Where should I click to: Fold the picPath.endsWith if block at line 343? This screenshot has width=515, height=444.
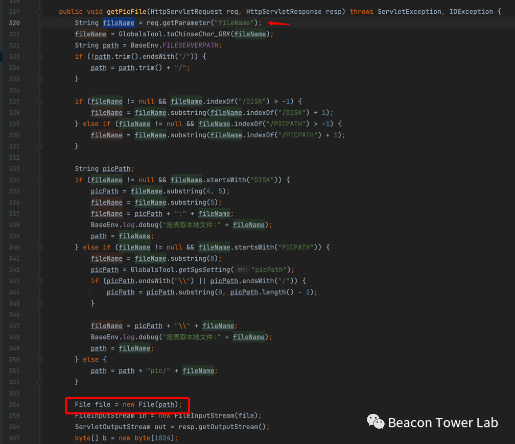coord(39,281)
